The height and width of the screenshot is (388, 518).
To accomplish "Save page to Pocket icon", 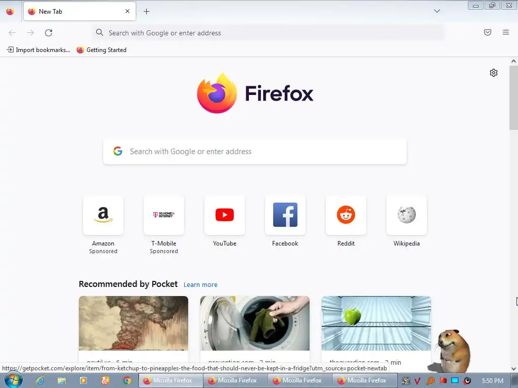I will pos(487,32).
